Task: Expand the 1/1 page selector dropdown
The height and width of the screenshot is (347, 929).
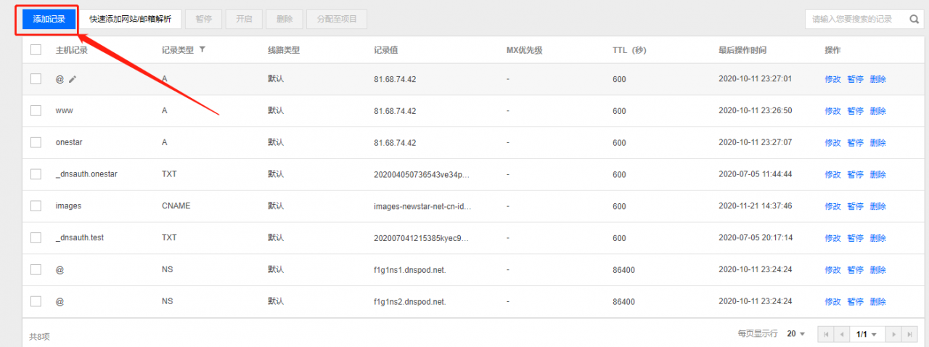Action: (867, 334)
